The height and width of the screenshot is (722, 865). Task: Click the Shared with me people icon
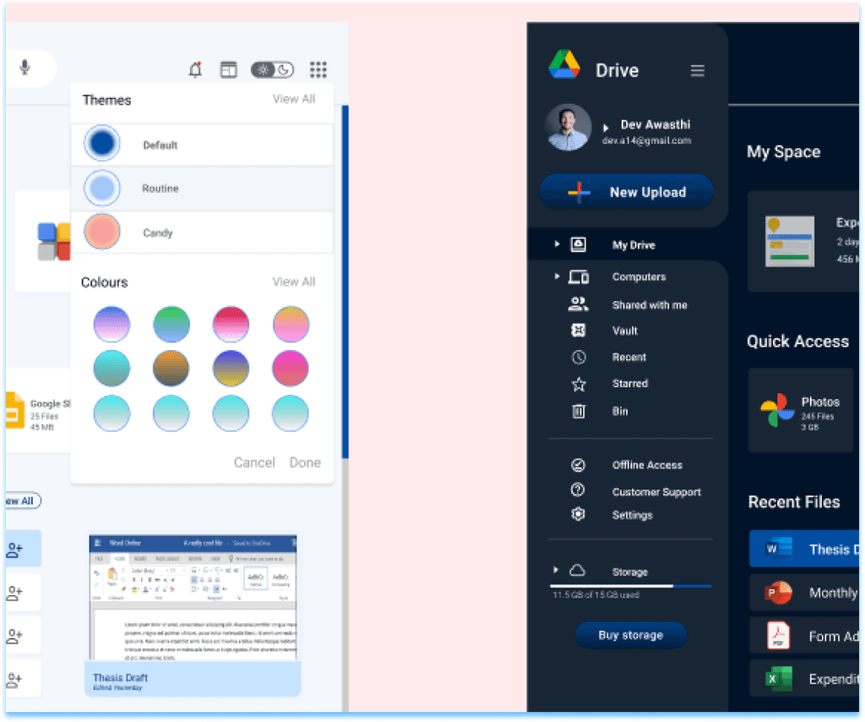point(578,304)
